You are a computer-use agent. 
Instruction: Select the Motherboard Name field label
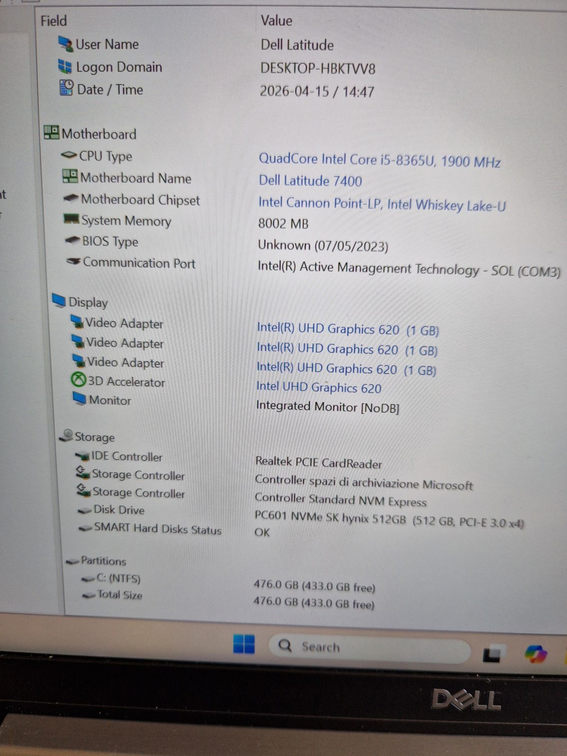(135, 178)
